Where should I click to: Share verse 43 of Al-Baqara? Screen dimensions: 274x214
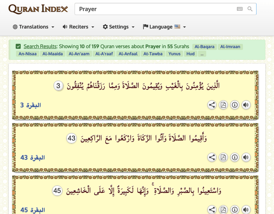point(212,157)
